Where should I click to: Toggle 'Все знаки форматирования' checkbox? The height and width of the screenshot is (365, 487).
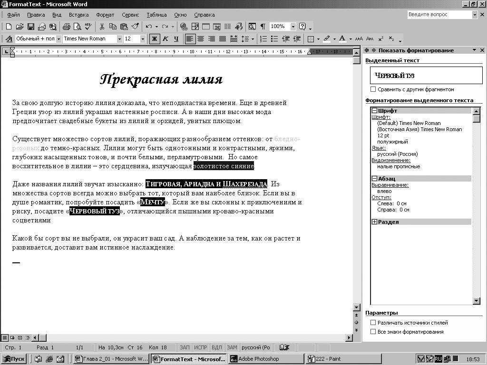tap(373, 332)
